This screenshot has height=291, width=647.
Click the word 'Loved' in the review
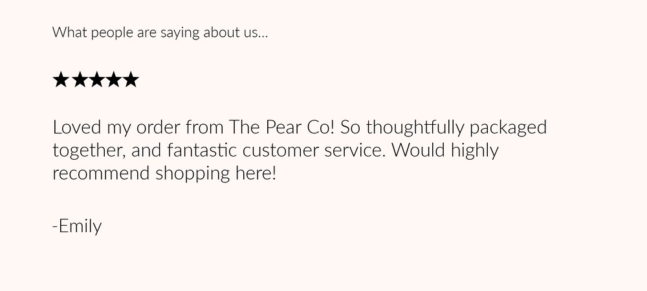click(77, 127)
